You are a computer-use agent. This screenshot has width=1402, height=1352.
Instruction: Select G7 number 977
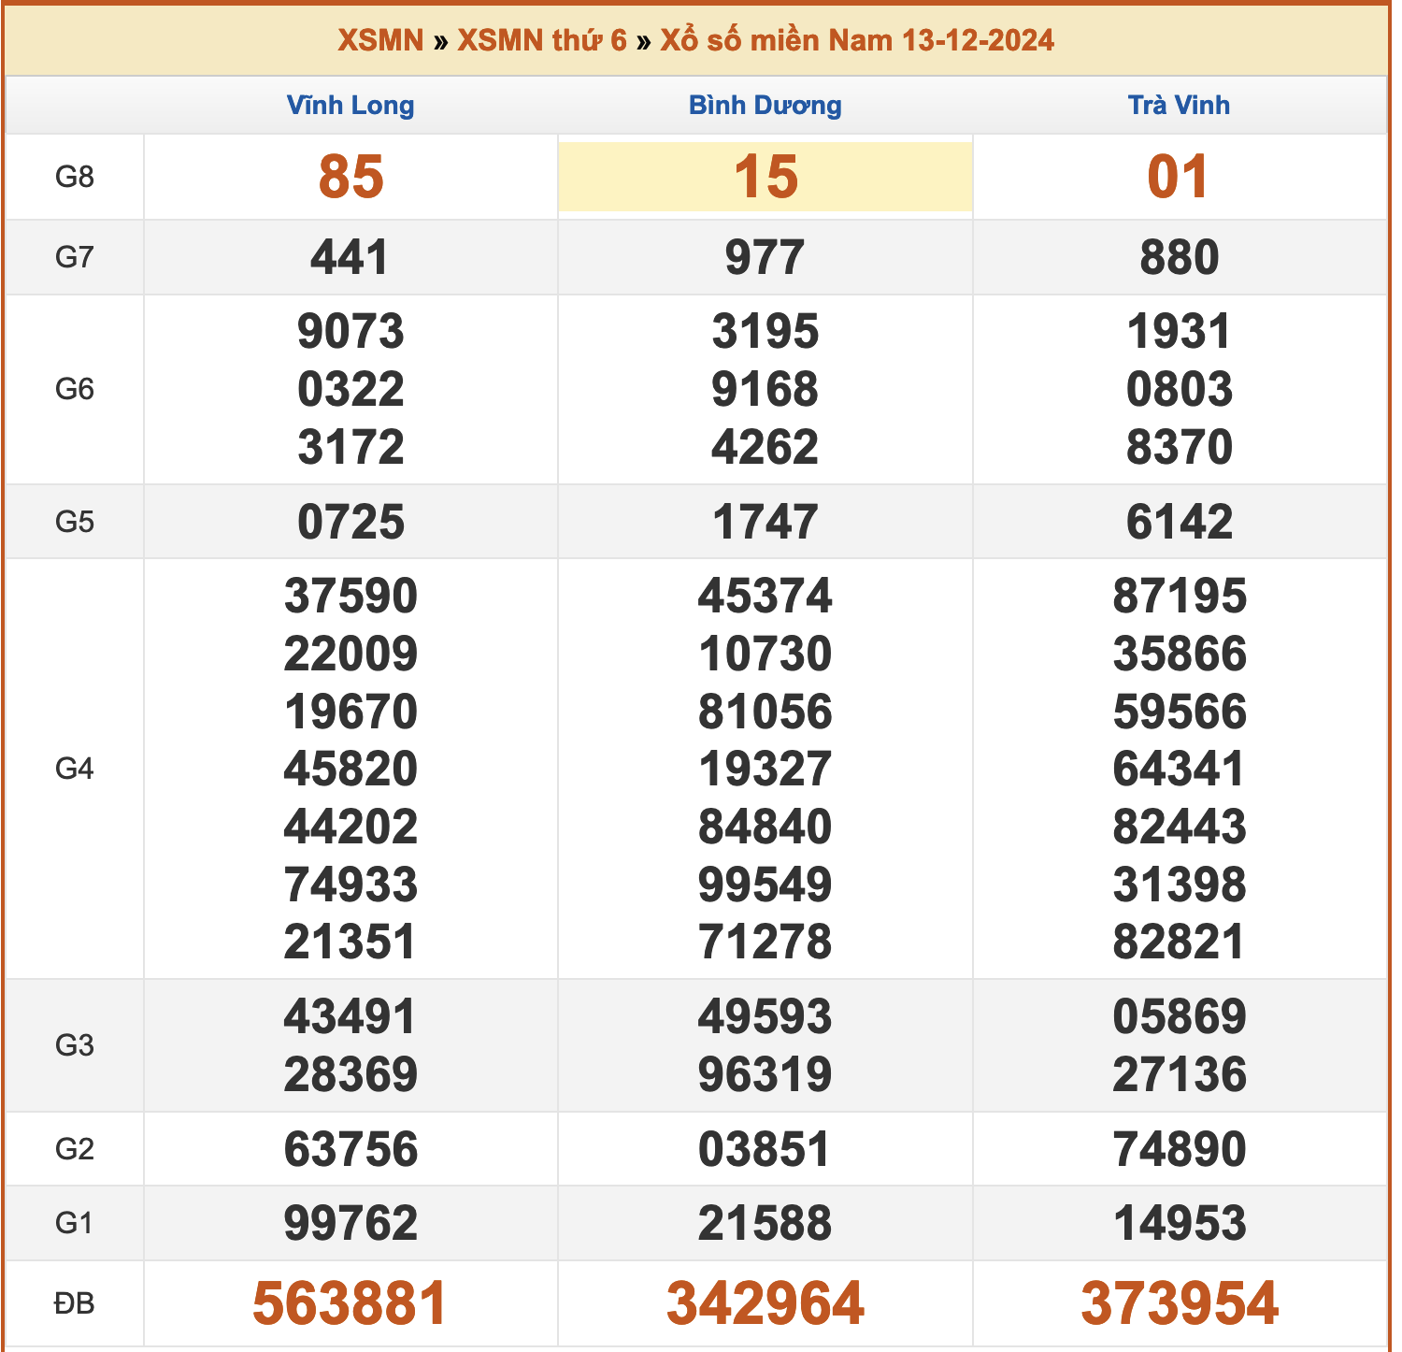click(x=765, y=257)
